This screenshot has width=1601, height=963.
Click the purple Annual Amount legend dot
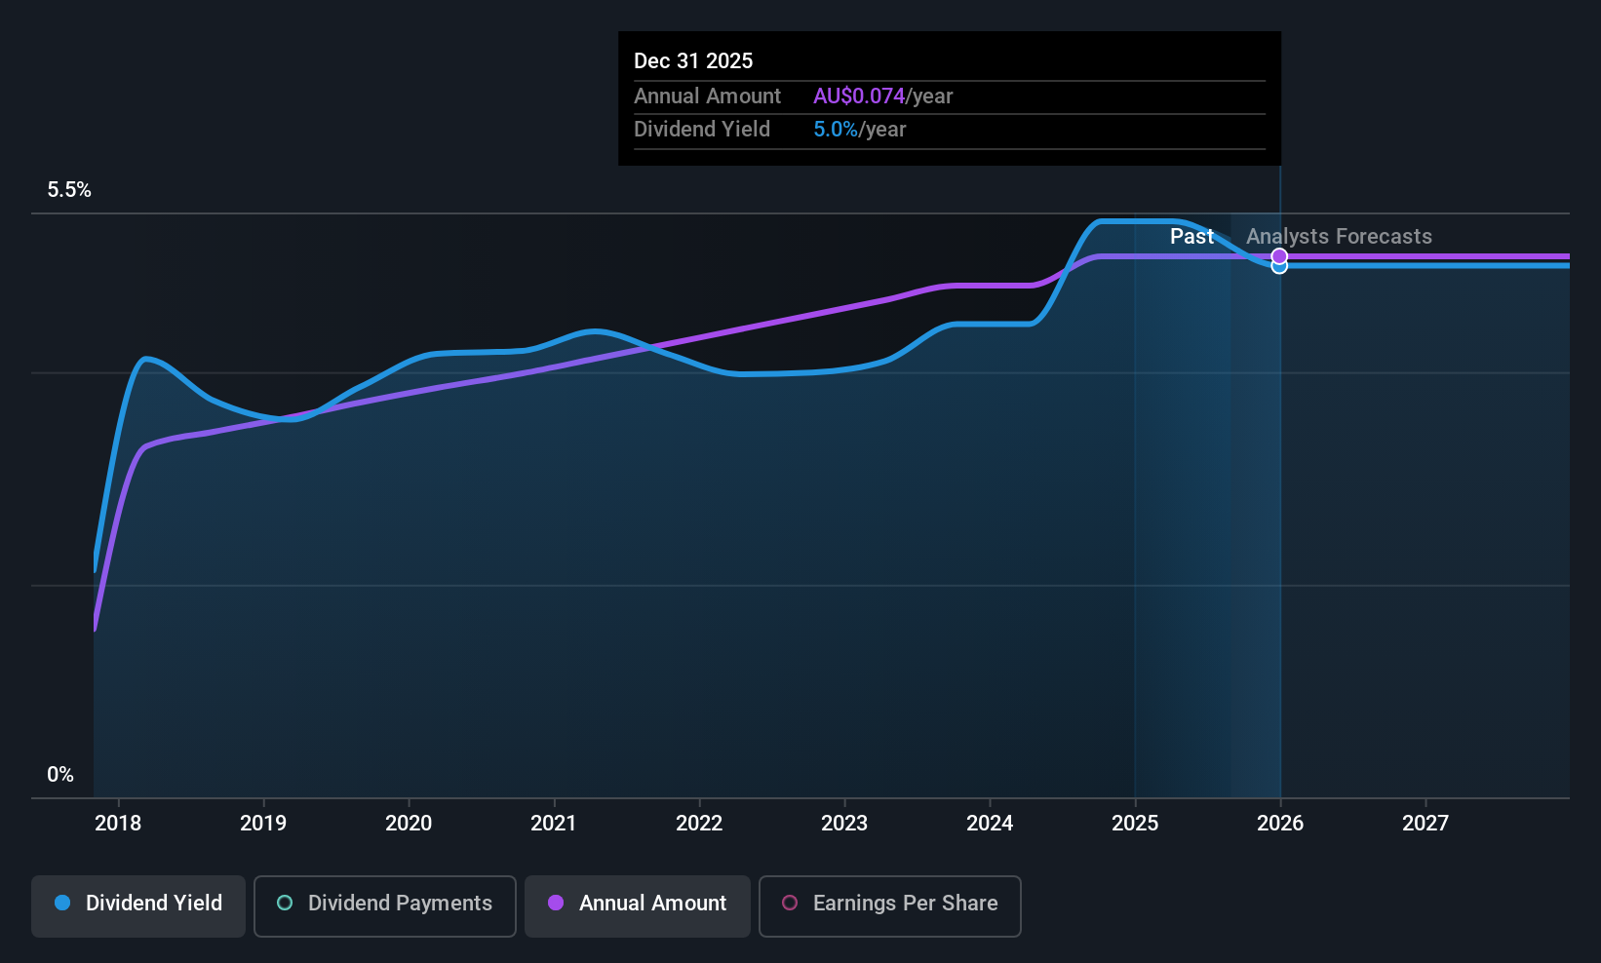point(556,904)
